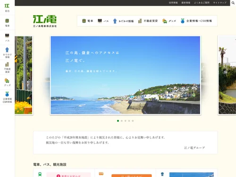
Task: Open 不動産賃貸 in the left sidebar
Action: tap(7, 67)
